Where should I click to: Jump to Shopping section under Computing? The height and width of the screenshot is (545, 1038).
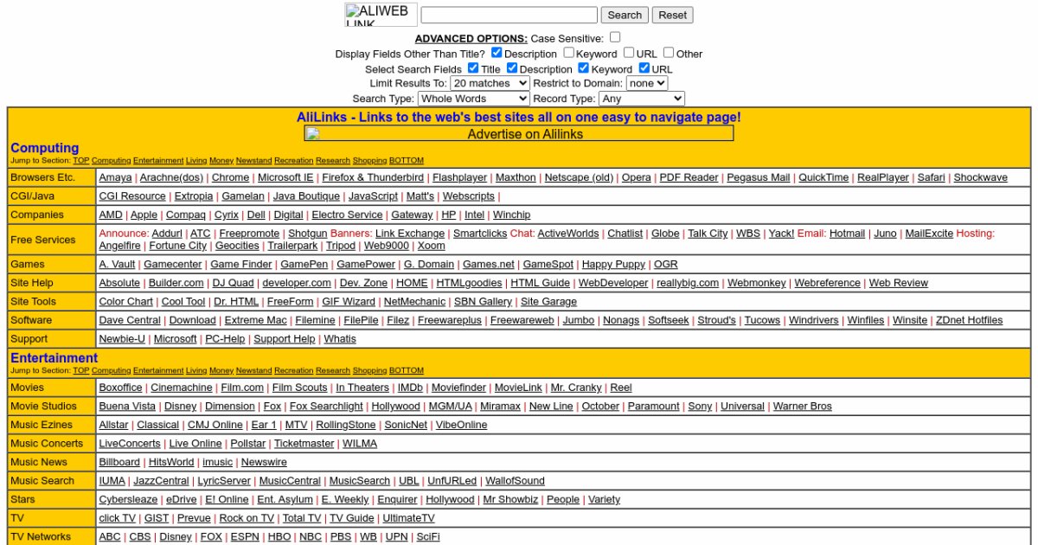(x=369, y=161)
